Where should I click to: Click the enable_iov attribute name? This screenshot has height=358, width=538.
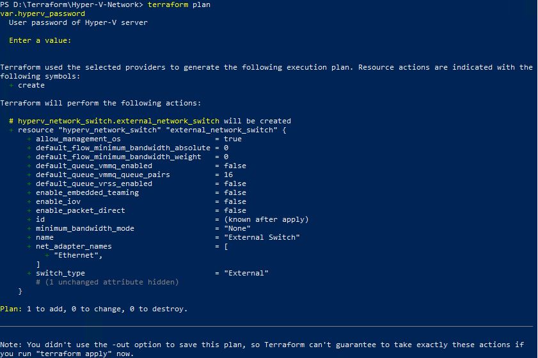coord(58,201)
